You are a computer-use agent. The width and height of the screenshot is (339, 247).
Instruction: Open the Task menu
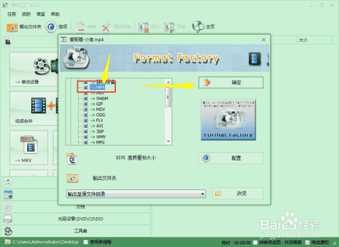click(12, 14)
